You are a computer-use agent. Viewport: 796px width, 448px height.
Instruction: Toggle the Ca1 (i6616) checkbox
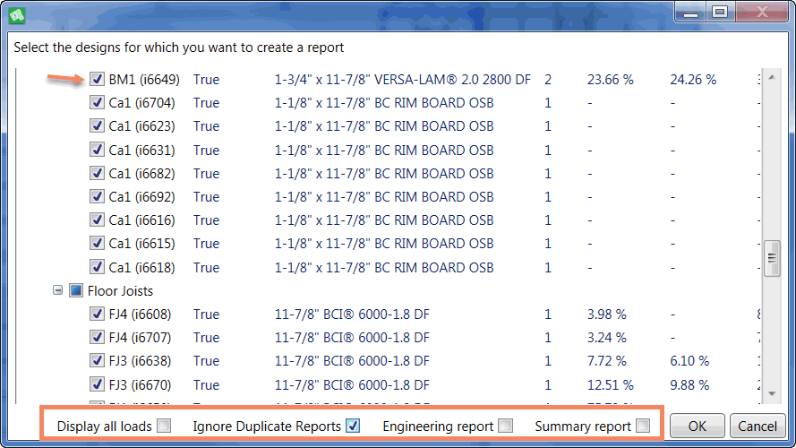click(97, 220)
